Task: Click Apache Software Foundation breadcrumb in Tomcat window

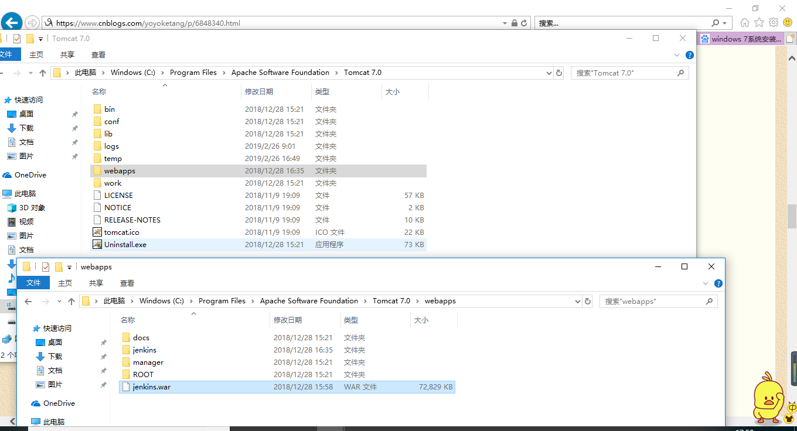Action: coord(280,73)
